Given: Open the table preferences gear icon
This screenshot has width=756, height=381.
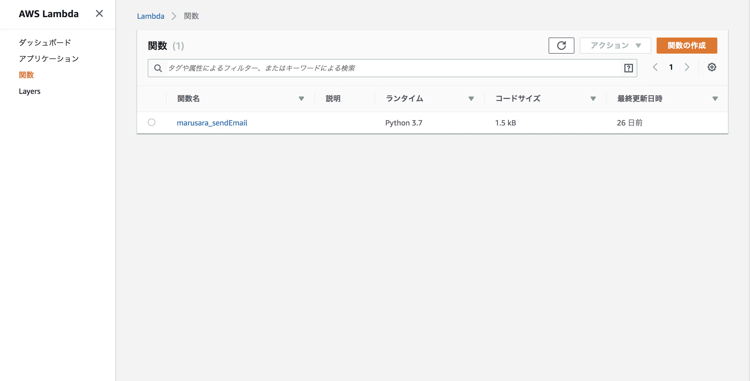Looking at the screenshot, I should click(711, 67).
